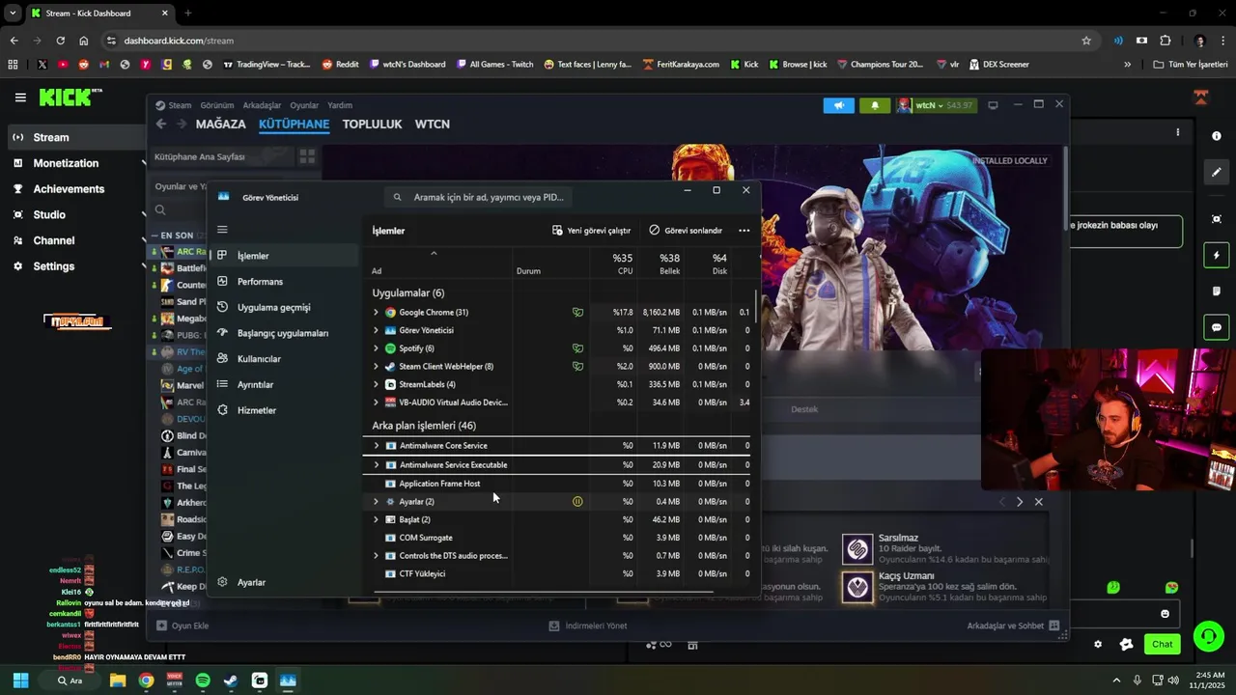Click Kick chat settings gear icon
The height and width of the screenshot is (695, 1236).
pyautogui.click(x=1098, y=645)
